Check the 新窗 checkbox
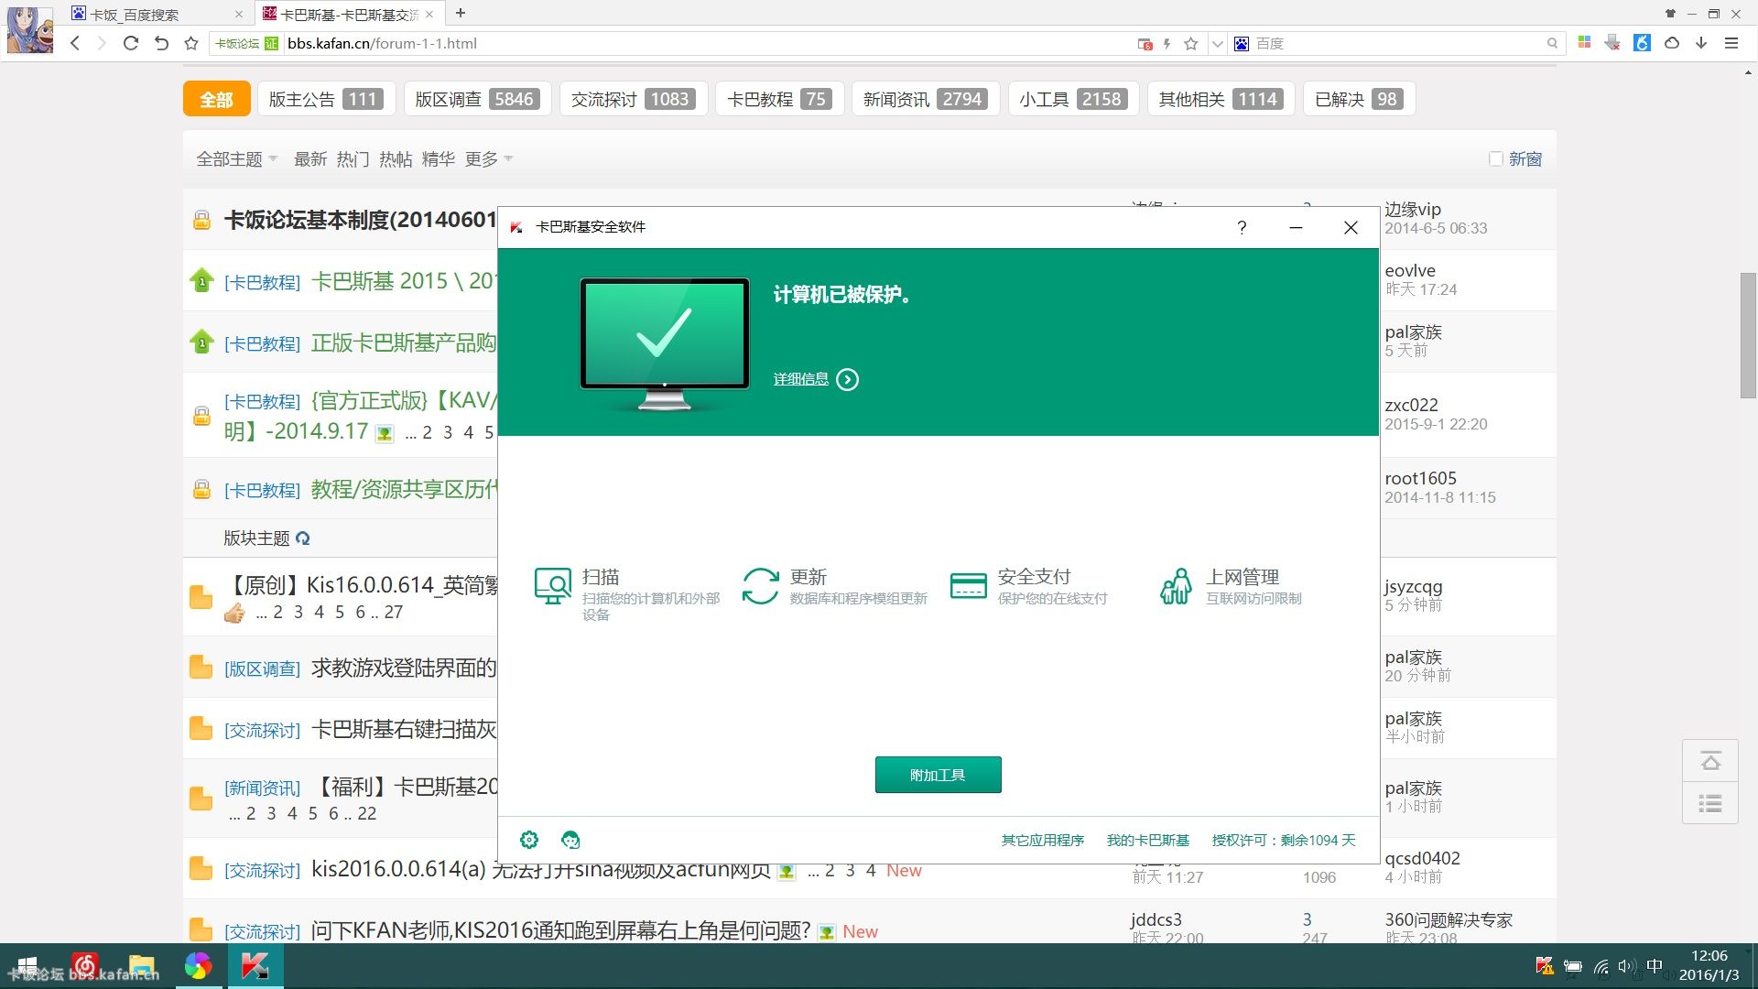Screen dimensions: 1758x989 [1496, 158]
